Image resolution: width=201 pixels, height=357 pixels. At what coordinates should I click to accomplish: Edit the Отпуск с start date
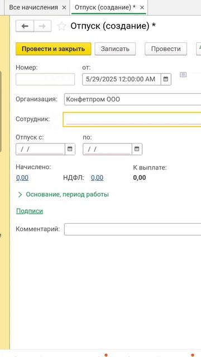(40, 149)
